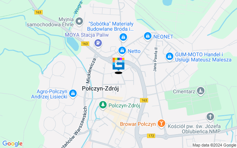
Task: Click the Myjnia samochodowa Ehrle pin
Action: [79, 21]
